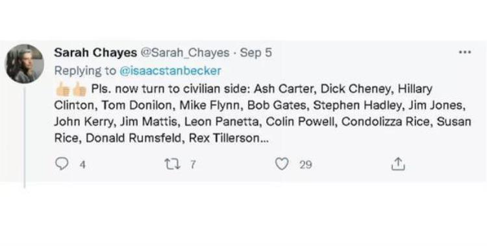Open the three-dot more options menu
The height and width of the screenshot is (246, 487).
click(465, 52)
